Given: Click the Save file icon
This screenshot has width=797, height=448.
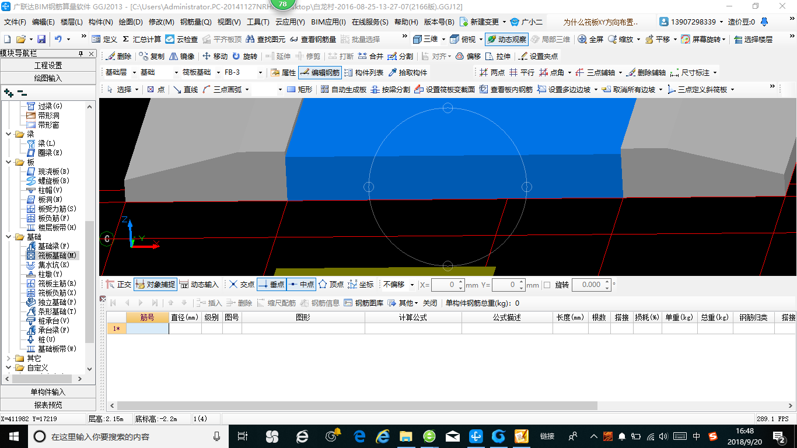Looking at the screenshot, I should [x=41, y=39].
